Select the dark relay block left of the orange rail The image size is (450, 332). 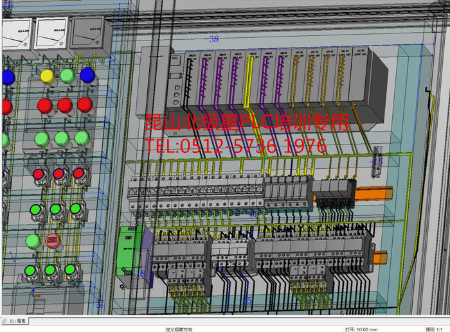click(334, 192)
